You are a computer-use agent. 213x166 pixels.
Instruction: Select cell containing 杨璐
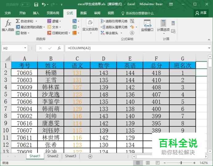pyautogui.click(x=51, y=73)
